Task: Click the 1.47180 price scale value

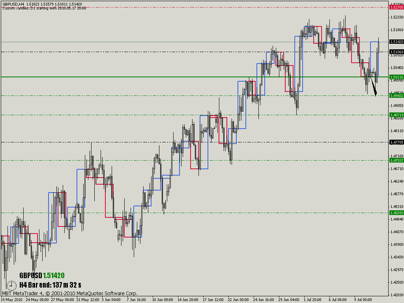Action: point(397,156)
